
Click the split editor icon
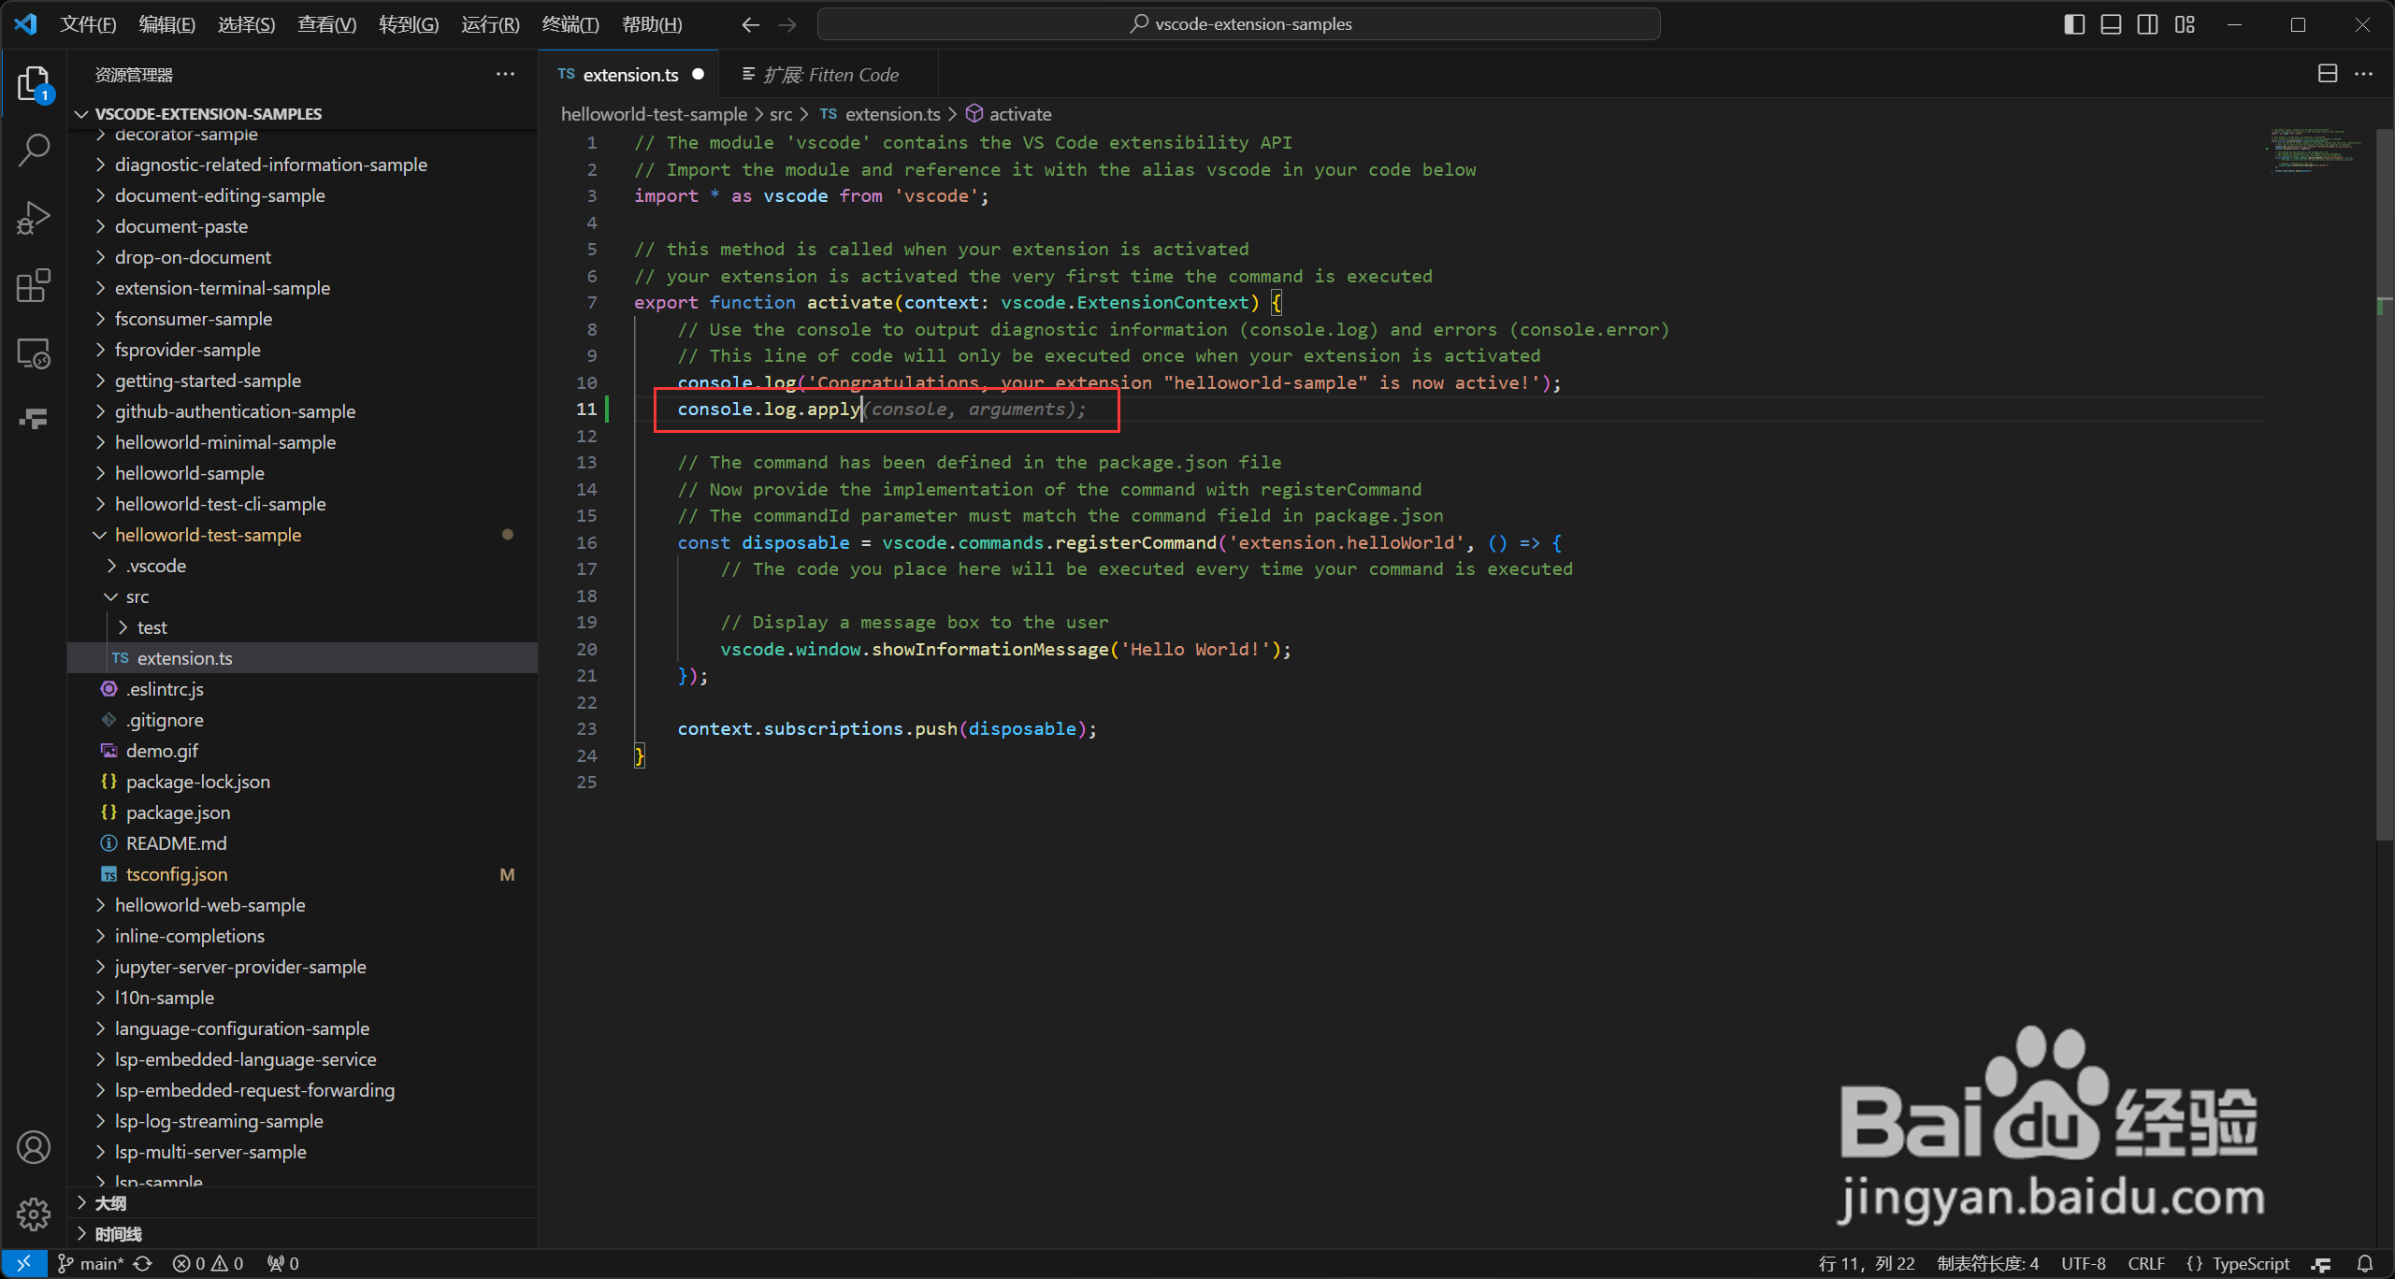[x=2328, y=74]
